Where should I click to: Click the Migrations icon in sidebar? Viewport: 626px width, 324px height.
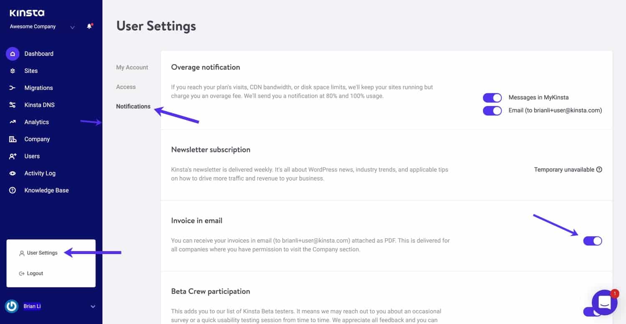coord(13,88)
